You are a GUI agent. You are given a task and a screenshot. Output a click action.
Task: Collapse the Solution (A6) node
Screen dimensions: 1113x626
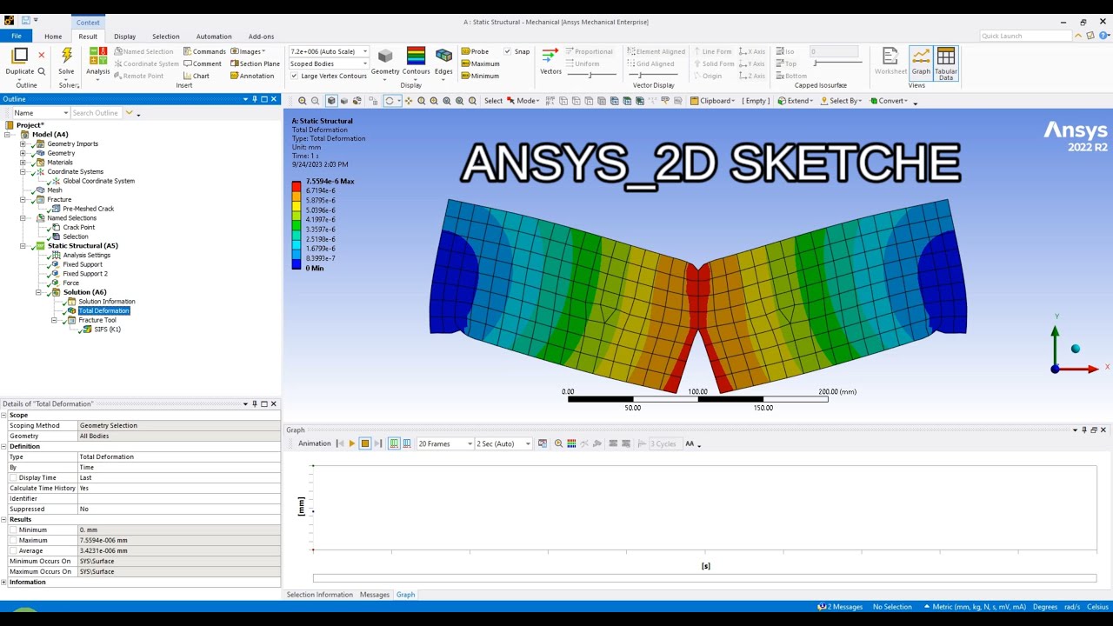39,292
